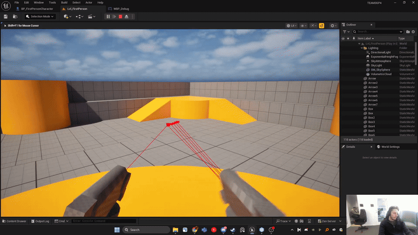
Task: Click the Eject from player icon
Action: coord(127,17)
